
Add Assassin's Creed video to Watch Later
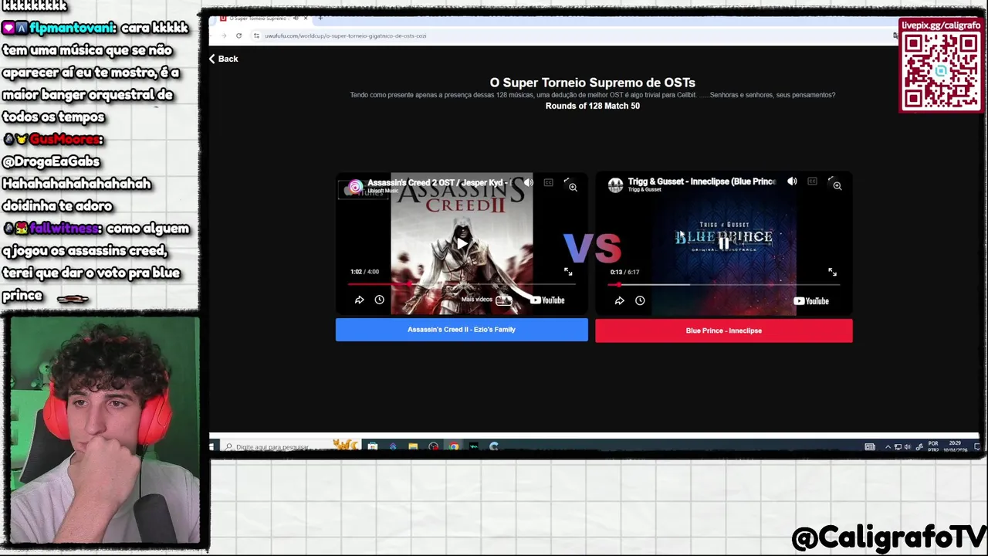coord(379,300)
